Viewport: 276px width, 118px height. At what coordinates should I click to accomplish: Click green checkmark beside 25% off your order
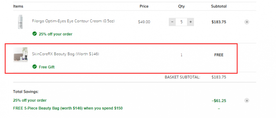point(35,34)
